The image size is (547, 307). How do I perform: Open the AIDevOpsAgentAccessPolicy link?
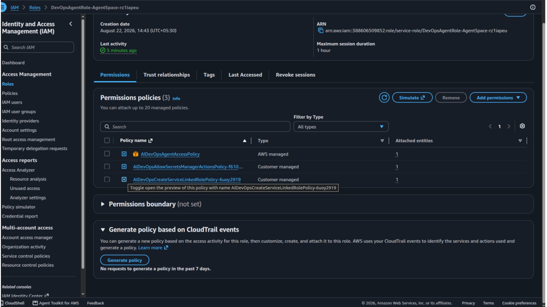coord(170,154)
